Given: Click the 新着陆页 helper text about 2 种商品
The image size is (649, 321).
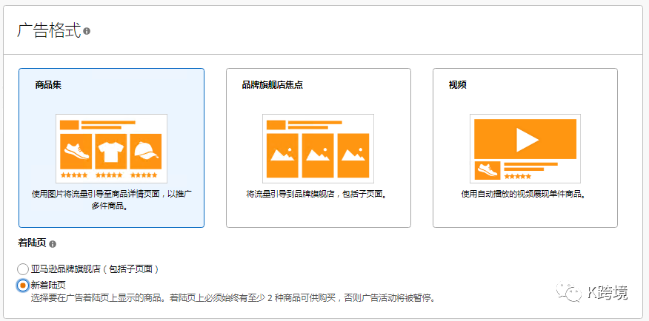Looking at the screenshot, I should tap(234, 298).
